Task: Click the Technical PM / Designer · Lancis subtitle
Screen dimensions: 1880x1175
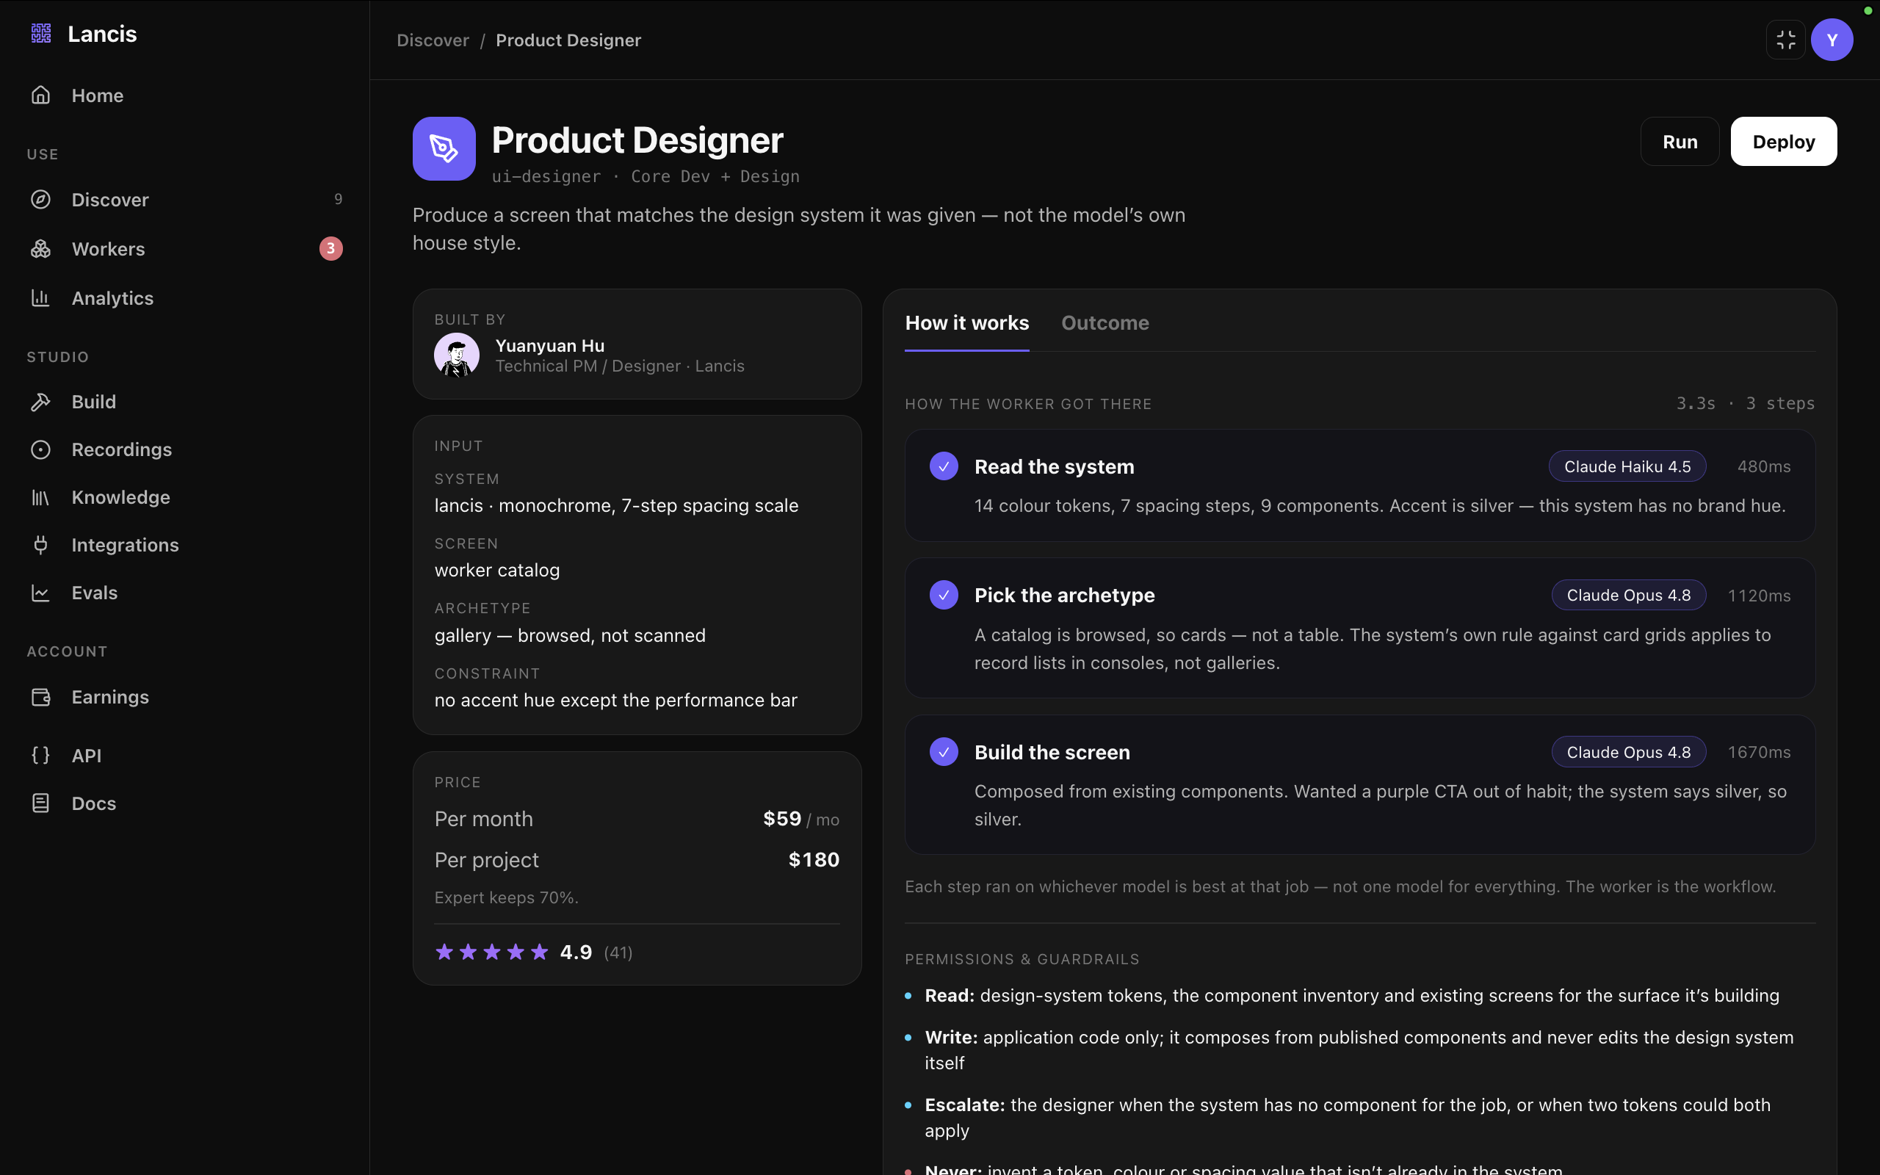Action: (620, 366)
